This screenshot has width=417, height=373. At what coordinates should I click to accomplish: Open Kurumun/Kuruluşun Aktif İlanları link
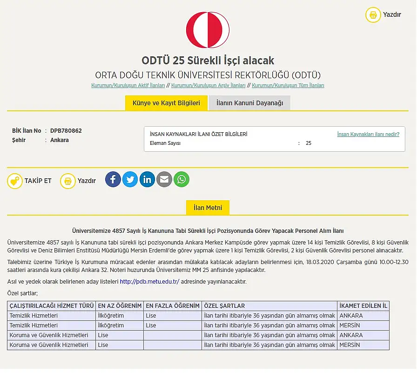128,85
